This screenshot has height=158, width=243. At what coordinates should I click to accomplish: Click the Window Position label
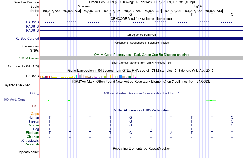[27, 2]
